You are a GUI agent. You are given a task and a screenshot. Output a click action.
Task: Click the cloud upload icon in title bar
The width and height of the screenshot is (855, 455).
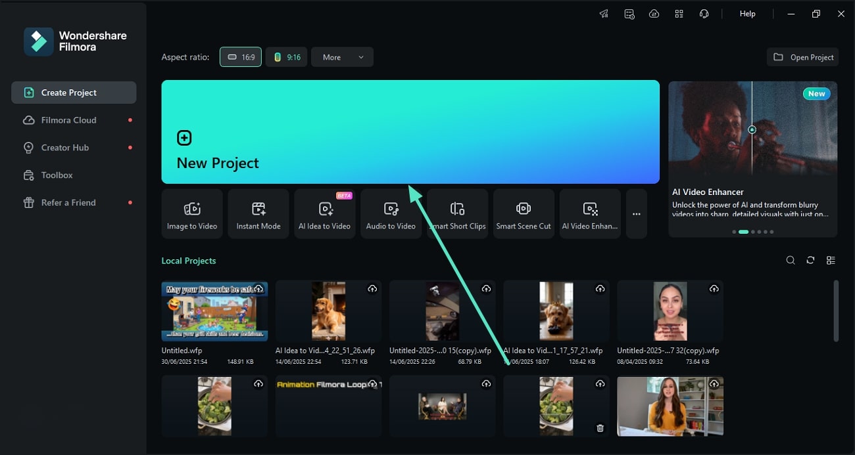pos(654,14)
